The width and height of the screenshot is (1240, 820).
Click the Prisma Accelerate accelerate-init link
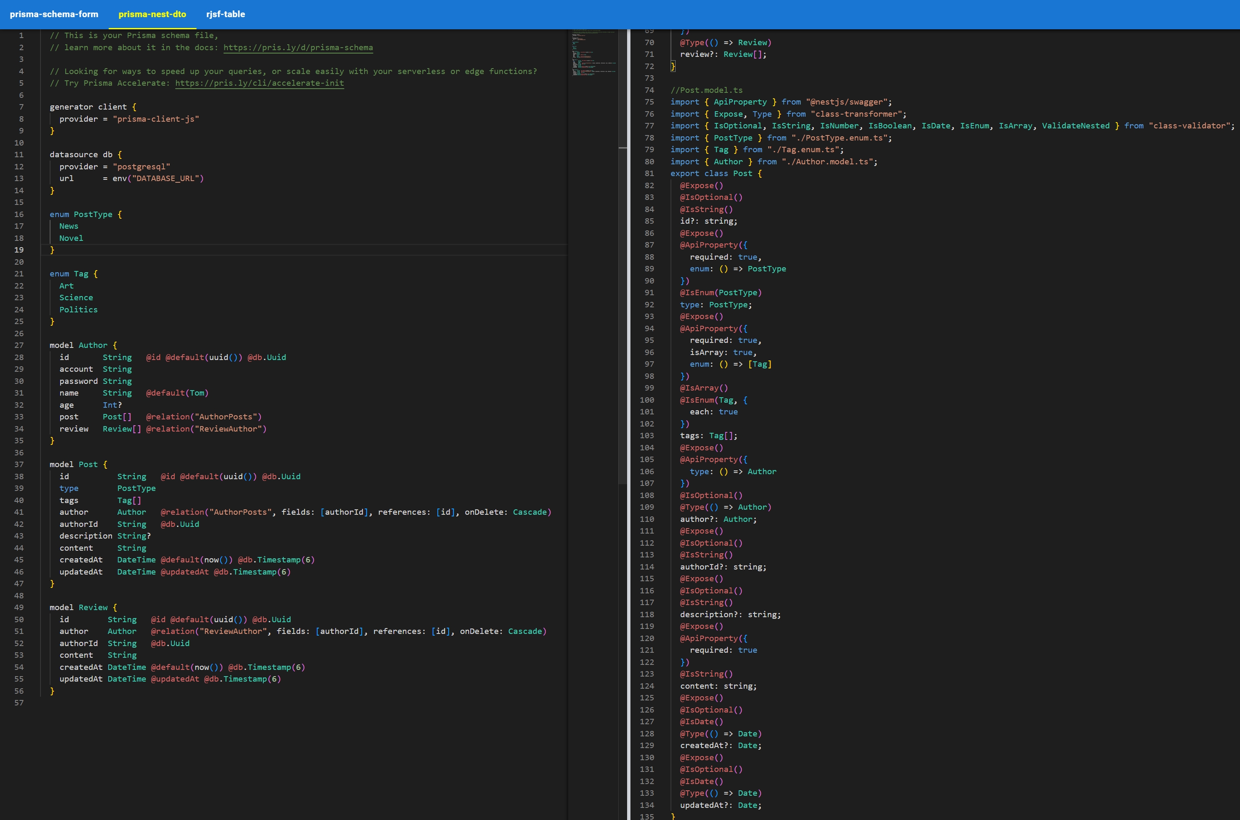(x=259, y=83)
